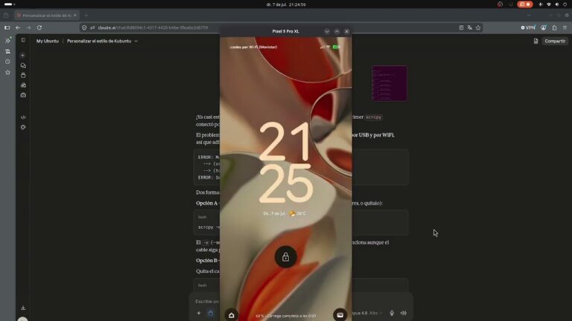Click the Compartir button

554,41
